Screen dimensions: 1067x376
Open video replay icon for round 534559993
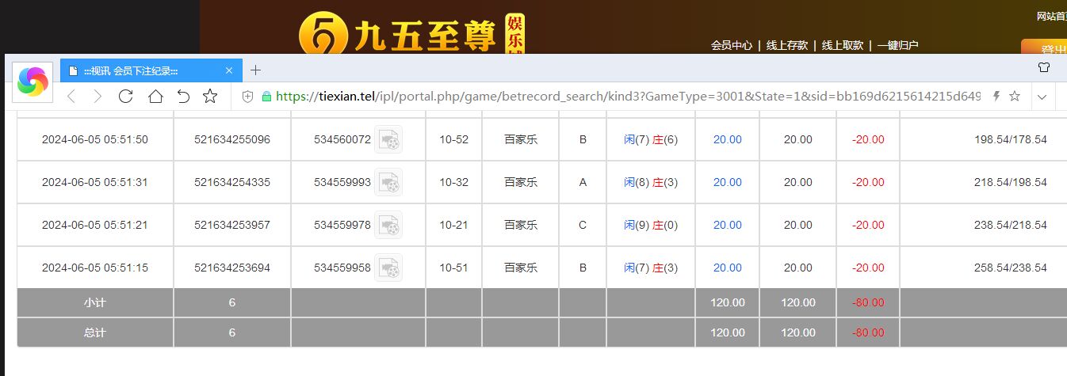click(x=388, y=183)
